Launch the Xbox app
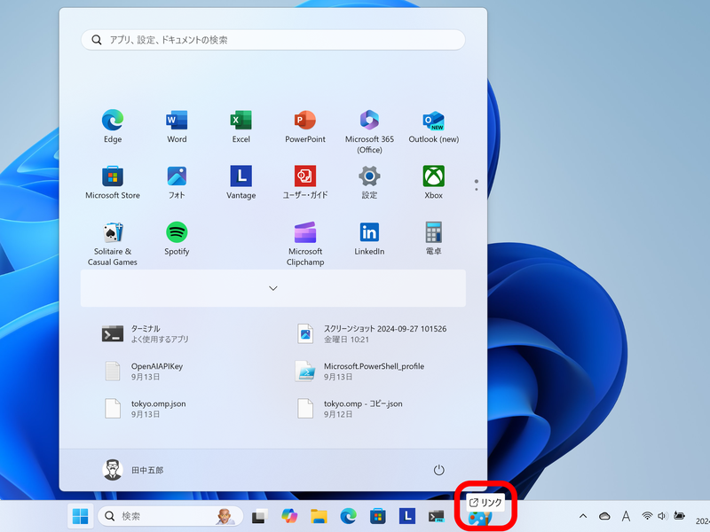 click(434, 183)
